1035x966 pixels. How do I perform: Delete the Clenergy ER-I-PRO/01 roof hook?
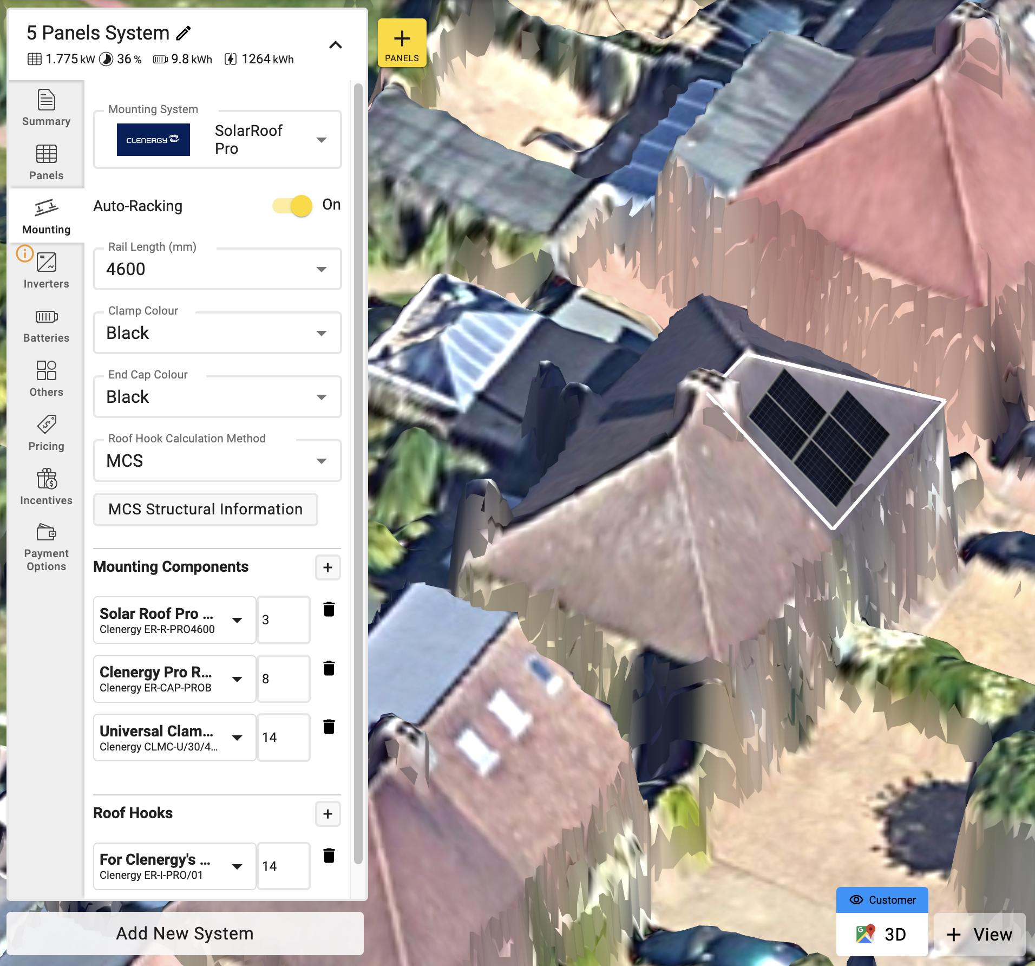point(329,856)
